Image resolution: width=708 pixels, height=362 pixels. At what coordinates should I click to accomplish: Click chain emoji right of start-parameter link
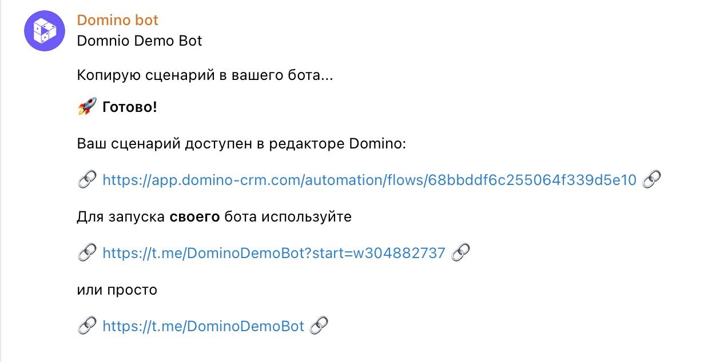coord(460,253)
